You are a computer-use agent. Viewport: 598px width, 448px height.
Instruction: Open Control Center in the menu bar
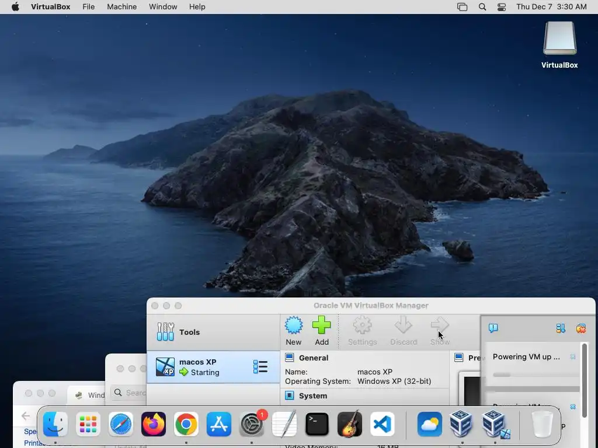coord(502,7)
